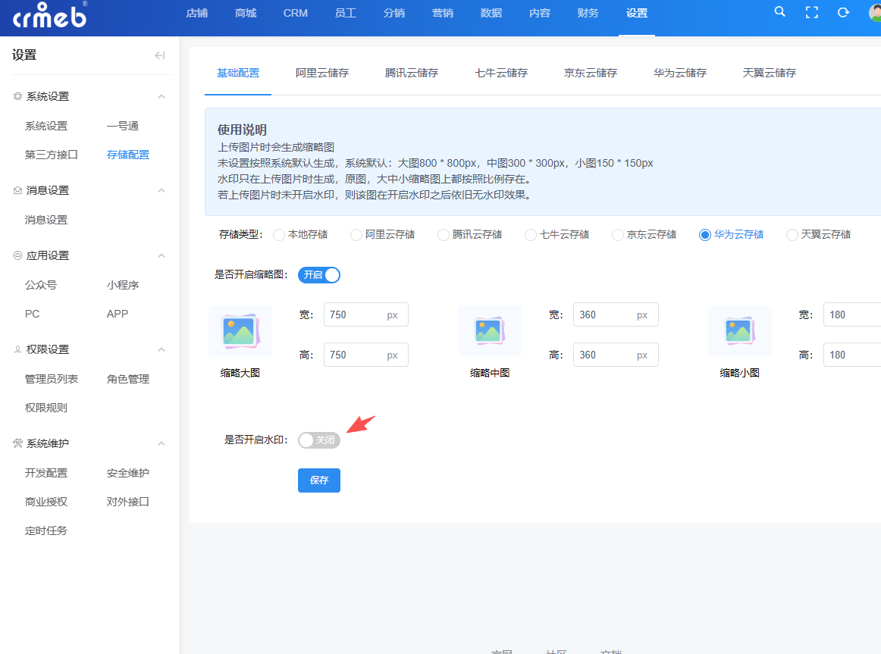Click the small thumbnail image icon
This screenshot has width=881, height=654.
pyautogui.click(x=739, y=330)
